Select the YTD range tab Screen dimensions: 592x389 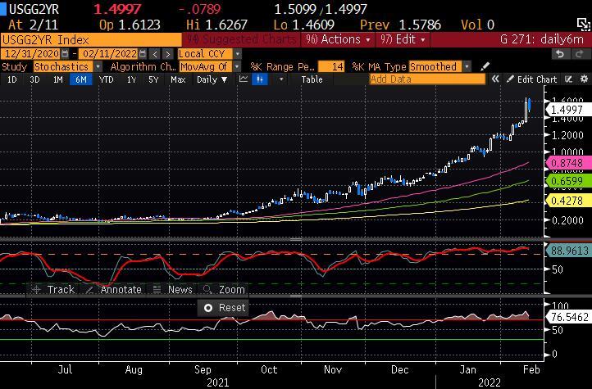106,79
